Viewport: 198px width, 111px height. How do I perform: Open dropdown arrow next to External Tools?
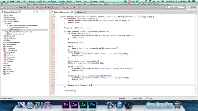[30, 7]
